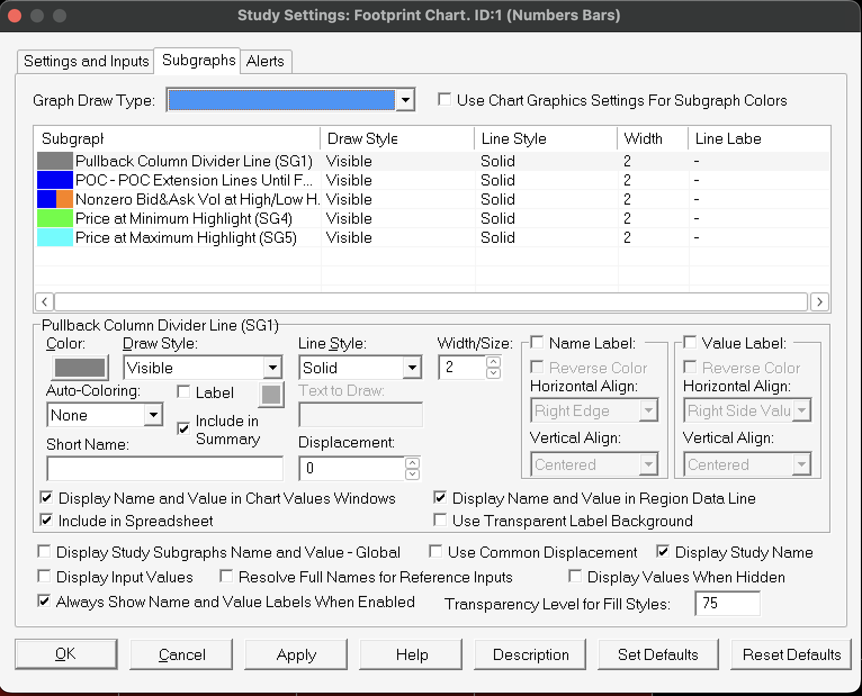Open the Alerts tab
Viewport: 862px width, 696px height.
tap(265, 61)
